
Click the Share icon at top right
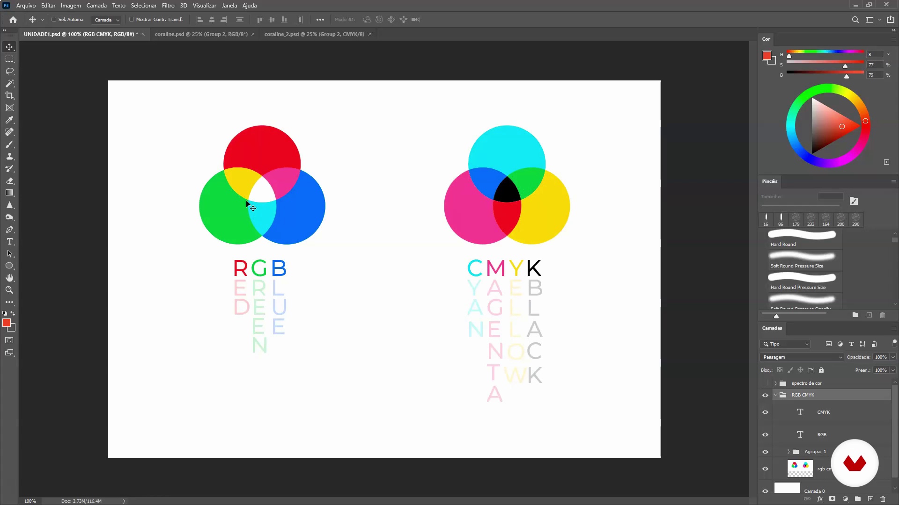891,20
